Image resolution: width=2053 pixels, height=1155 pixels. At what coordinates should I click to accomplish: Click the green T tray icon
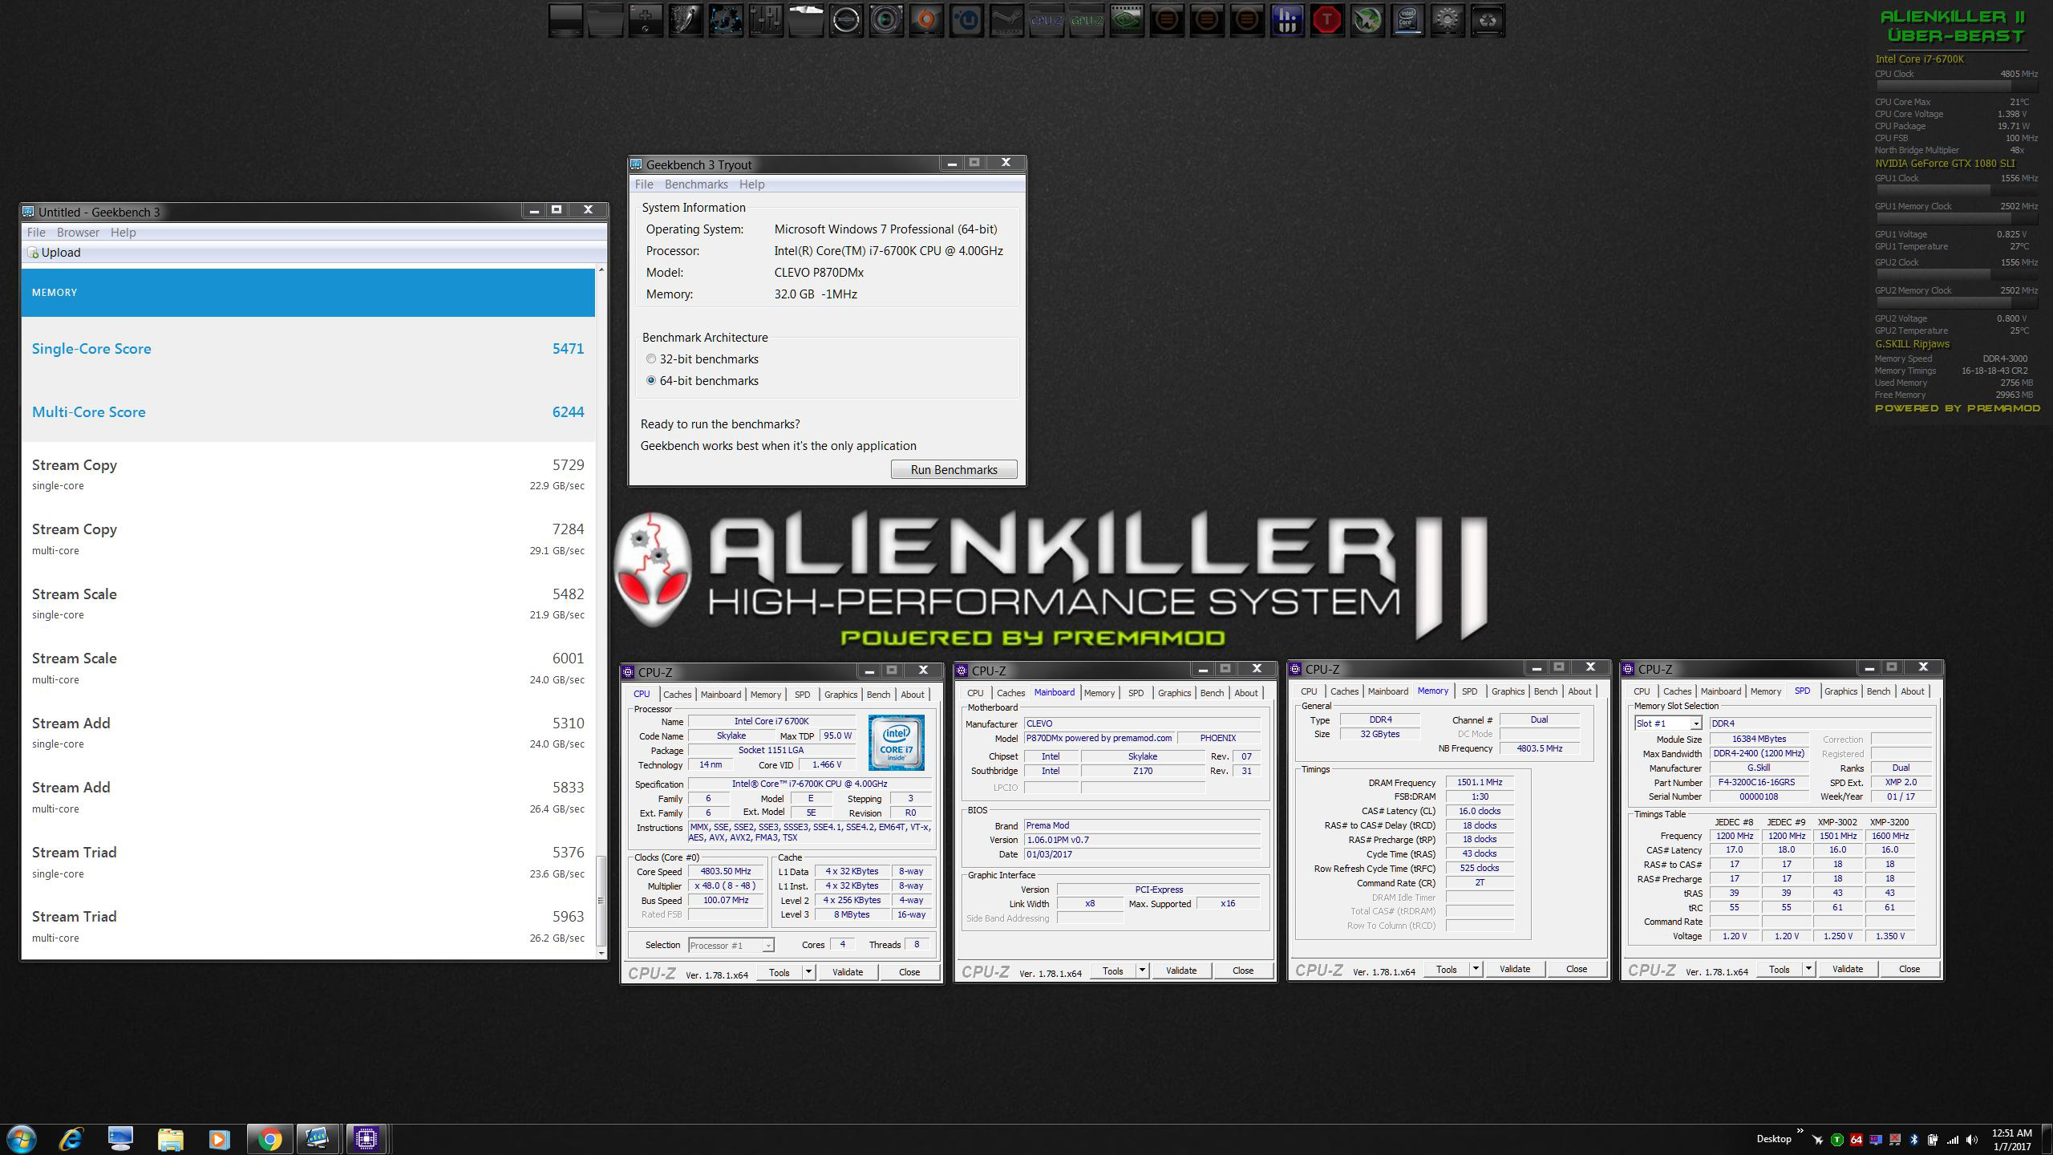1837,1139
